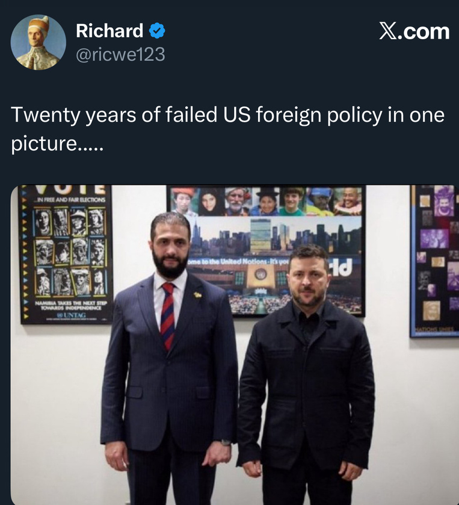
Task: Click the United Nations welcome poster
Action: tap(266, 251)
